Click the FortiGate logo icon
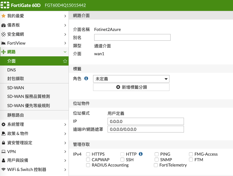 pos(5,5)
